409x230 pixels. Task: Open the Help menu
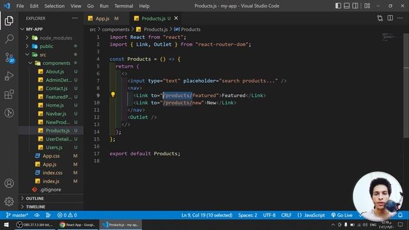tap(144, 6)
